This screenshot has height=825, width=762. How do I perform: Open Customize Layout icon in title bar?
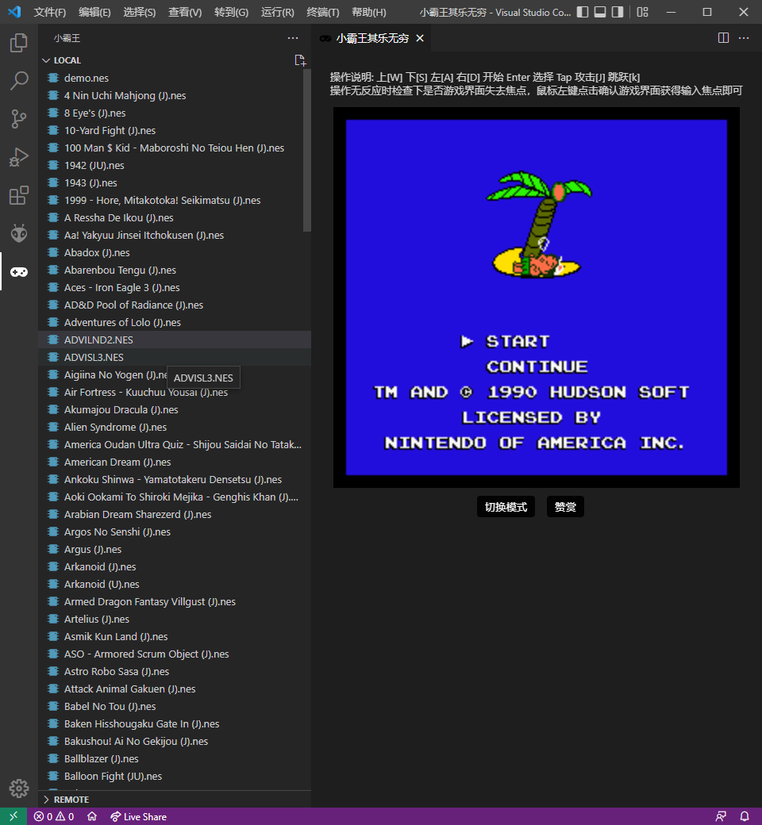pos(642,12)
